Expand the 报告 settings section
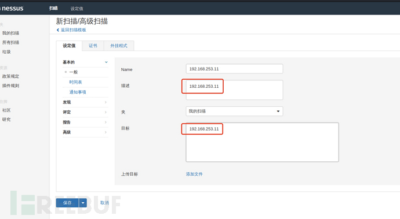 point(85,123)
